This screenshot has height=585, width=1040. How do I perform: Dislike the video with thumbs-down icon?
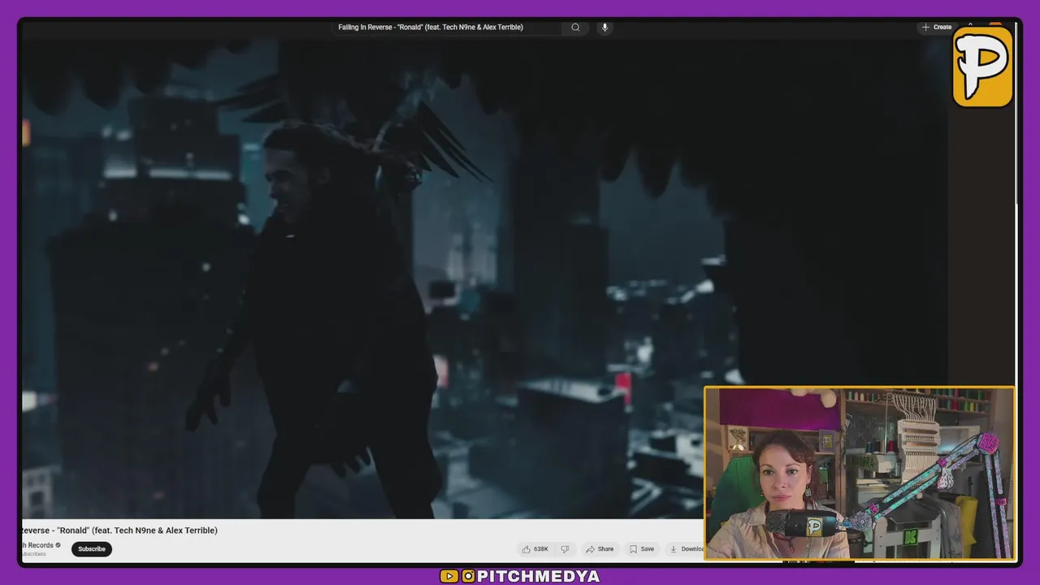[565, 549]
